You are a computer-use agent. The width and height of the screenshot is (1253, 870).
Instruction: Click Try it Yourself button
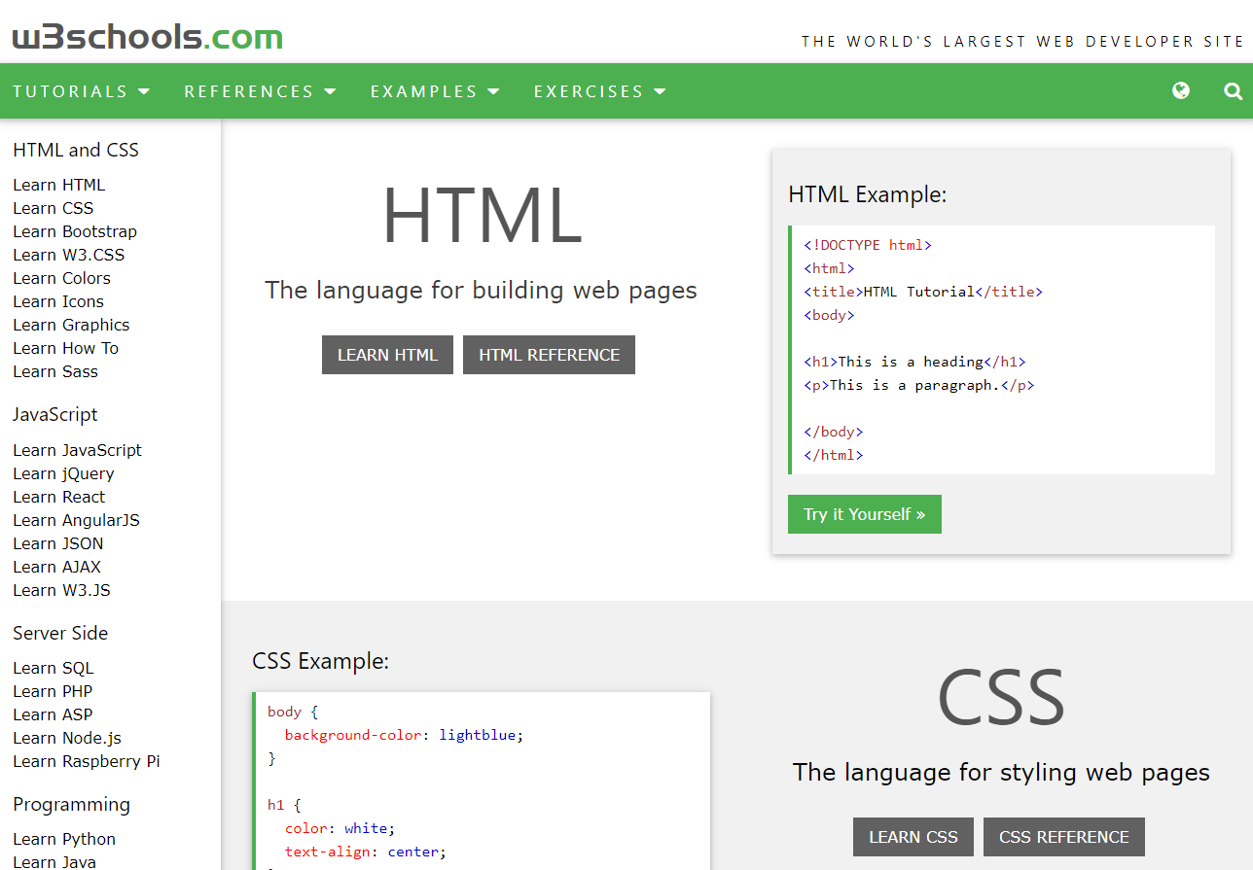click(865, 514)
